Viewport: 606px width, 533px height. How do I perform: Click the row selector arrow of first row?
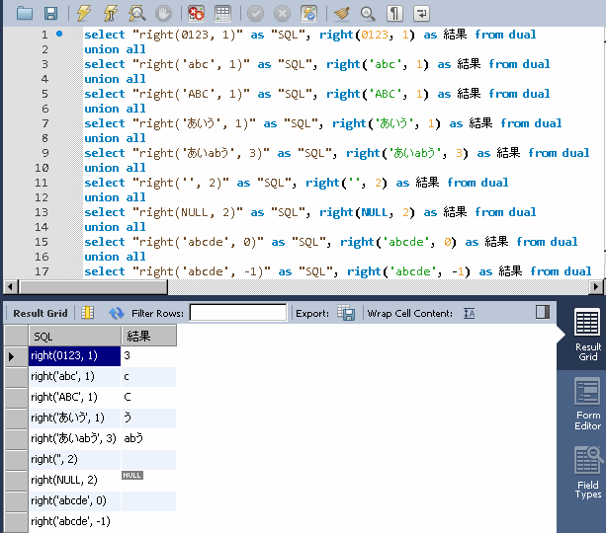(x=11, y=356)
